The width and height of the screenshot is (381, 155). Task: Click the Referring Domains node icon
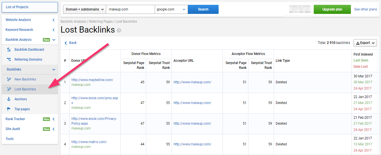point(9,60)
